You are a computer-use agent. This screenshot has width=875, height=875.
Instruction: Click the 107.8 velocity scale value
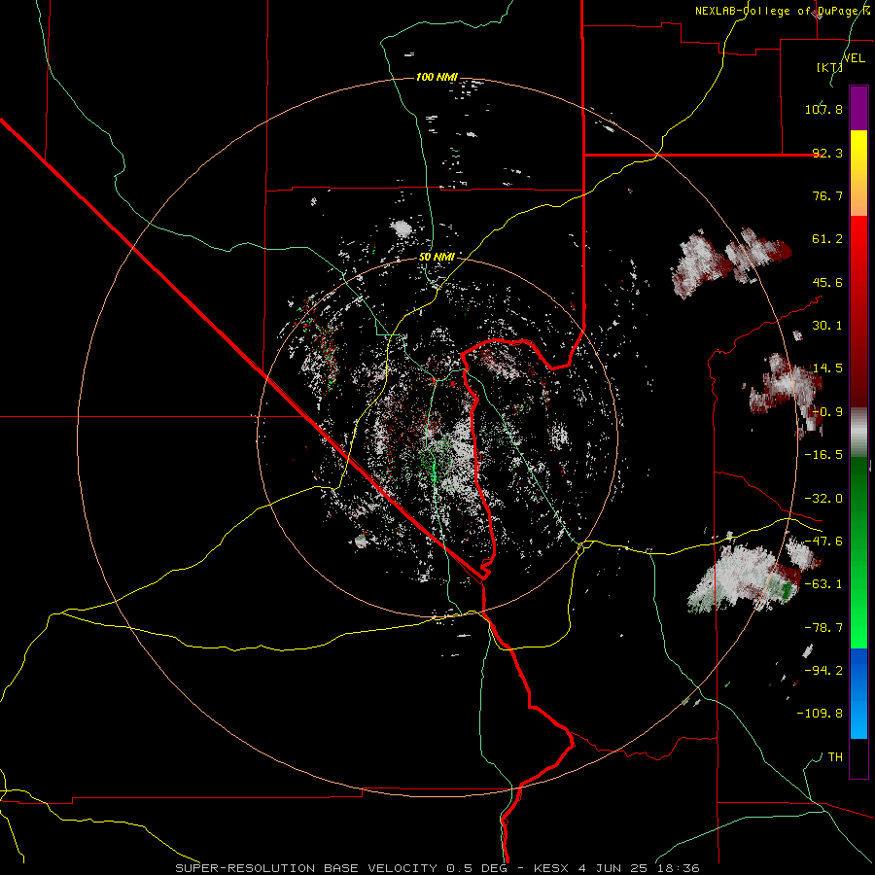click(x=823, y=109)
